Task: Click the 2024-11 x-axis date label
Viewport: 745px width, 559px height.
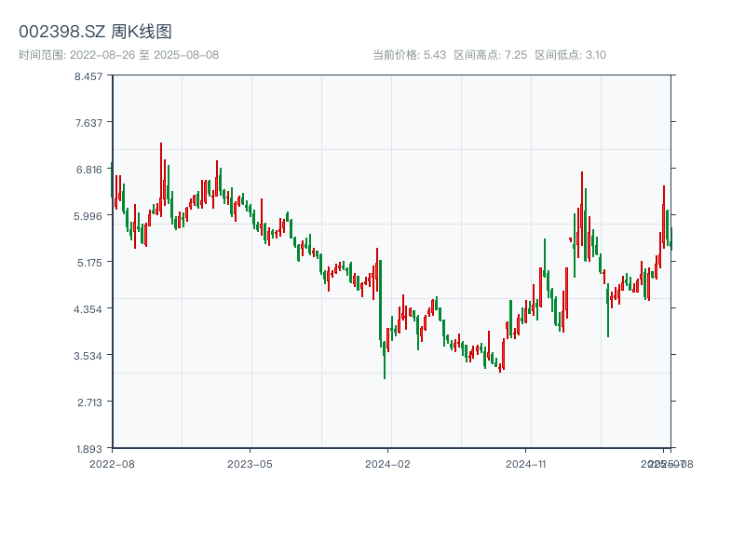Action: tap(526, 463)
